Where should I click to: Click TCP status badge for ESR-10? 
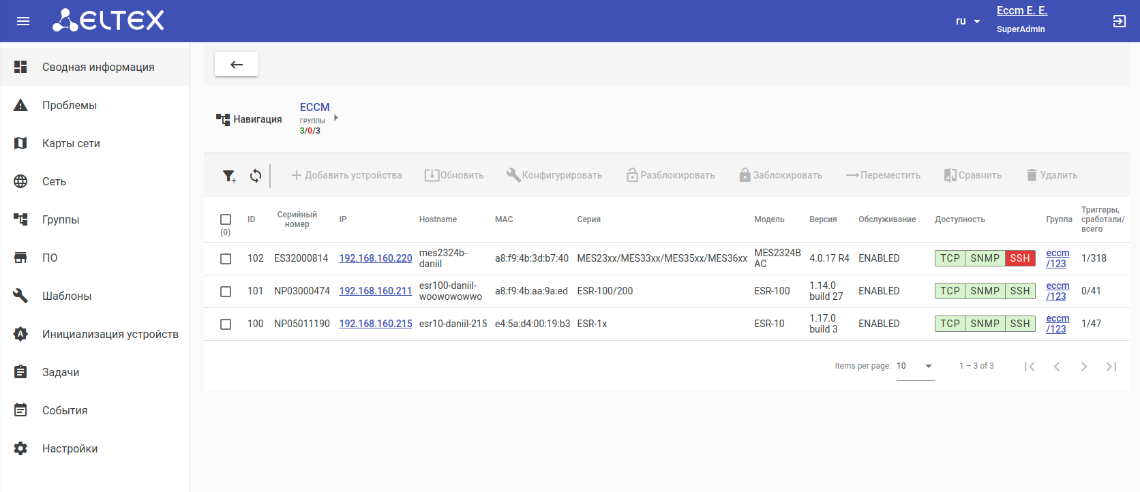950,324
